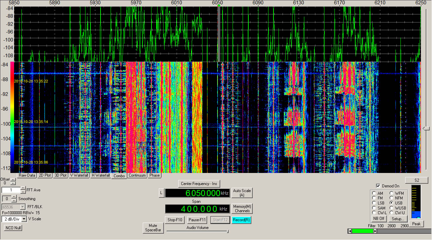432x240 pixels.
Task: Click the filter bar right arrow
Action: point(375,231)
